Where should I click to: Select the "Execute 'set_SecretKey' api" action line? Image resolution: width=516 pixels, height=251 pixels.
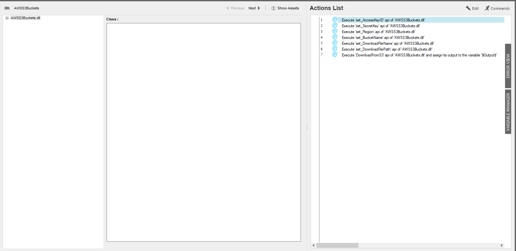click(381, 26)
